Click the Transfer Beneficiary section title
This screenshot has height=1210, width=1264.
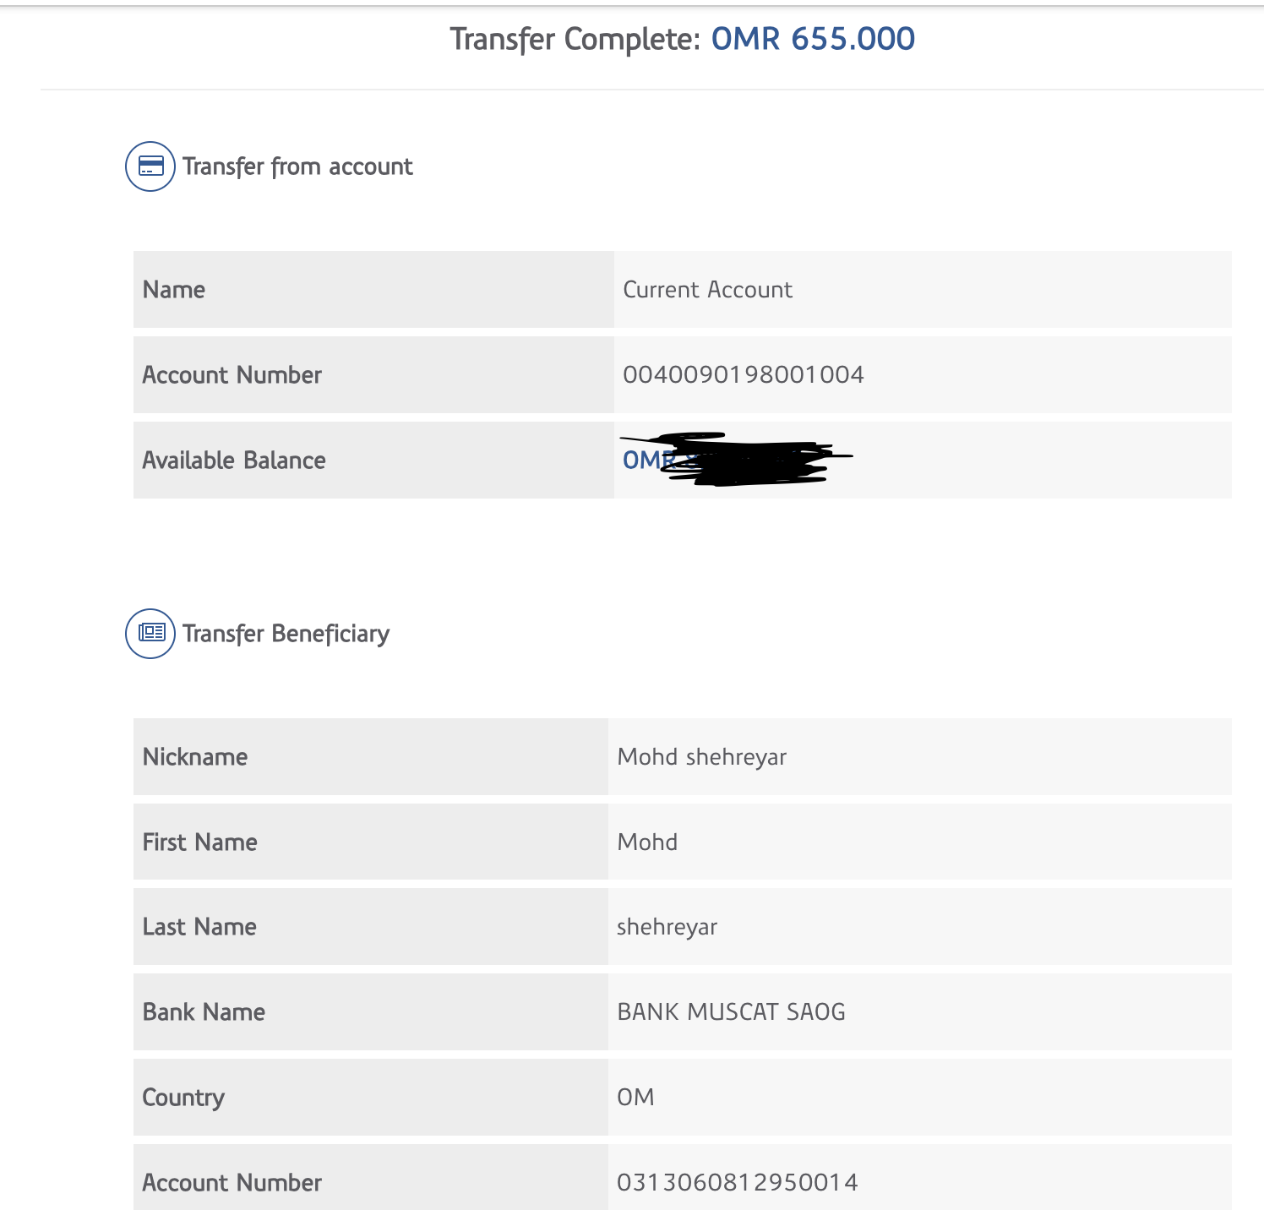tap(286, 634)
